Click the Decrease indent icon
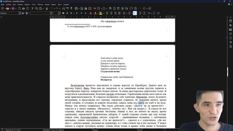The height and width of the screenshot is (131, 233). 144,13
